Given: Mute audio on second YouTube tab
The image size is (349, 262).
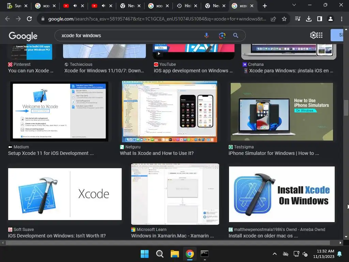Looking at the screenshot, I should coord(104,6).
